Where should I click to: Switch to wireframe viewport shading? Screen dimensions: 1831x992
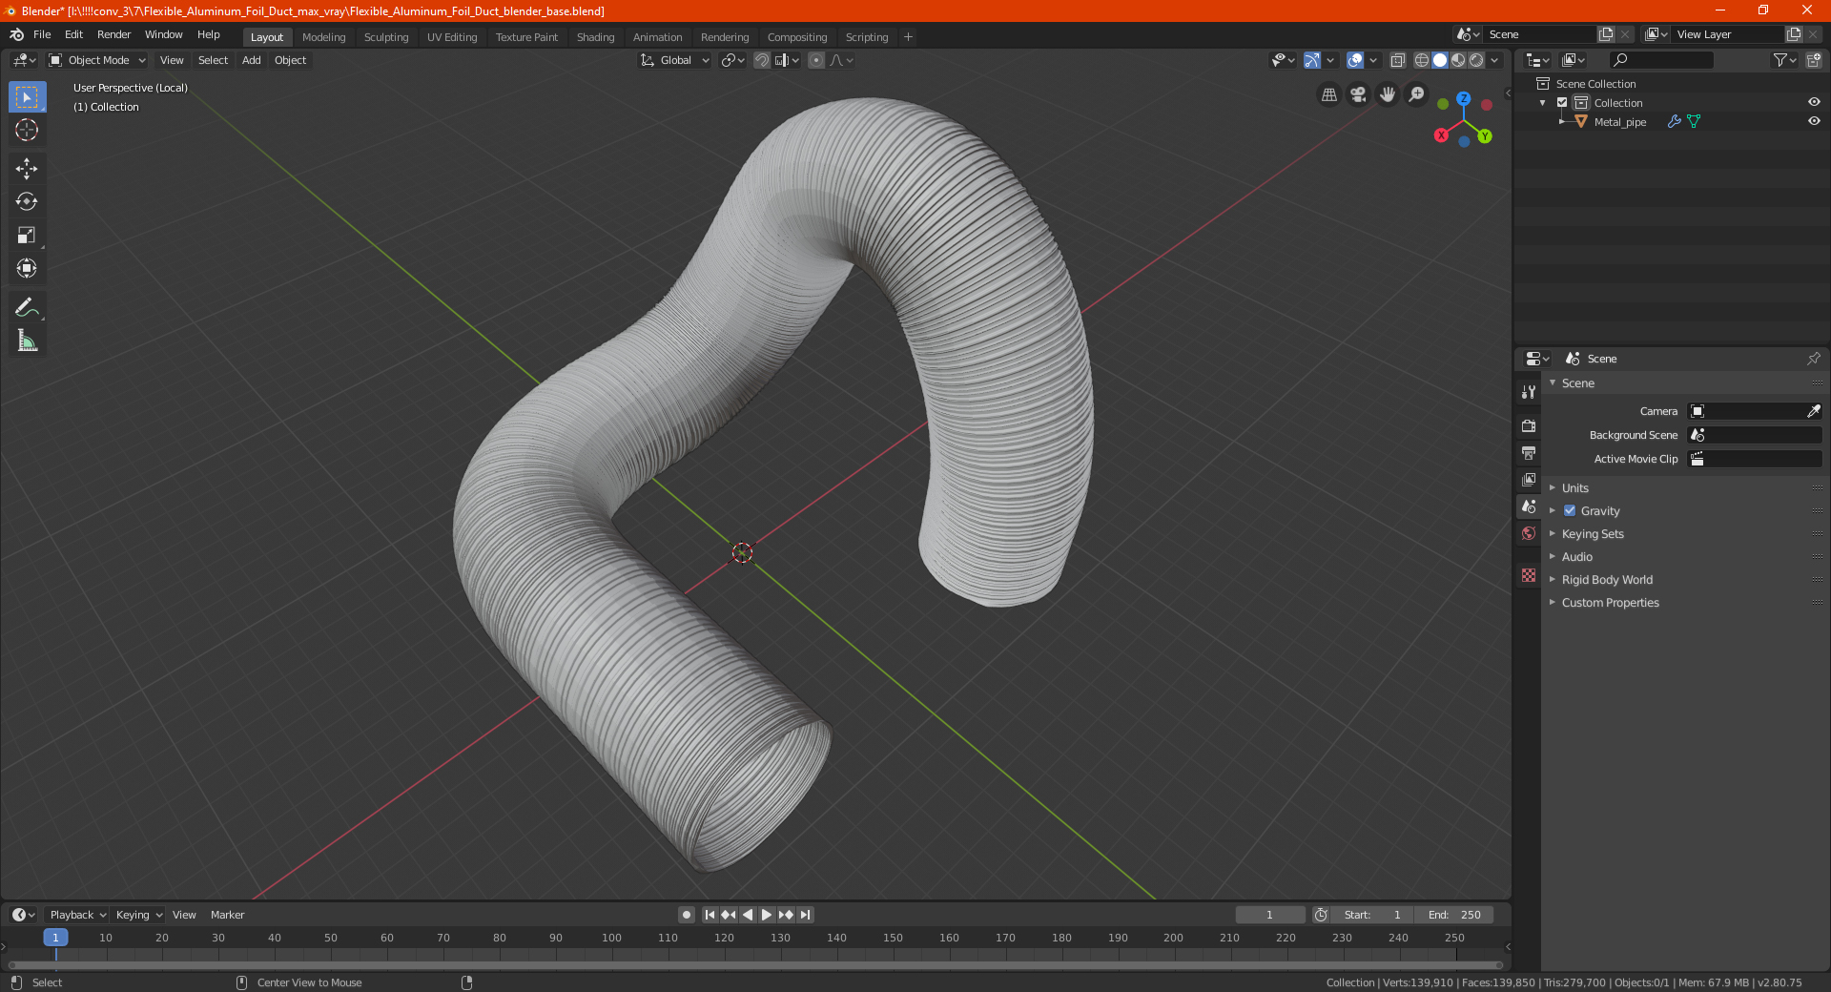[x=1421, y=60]
